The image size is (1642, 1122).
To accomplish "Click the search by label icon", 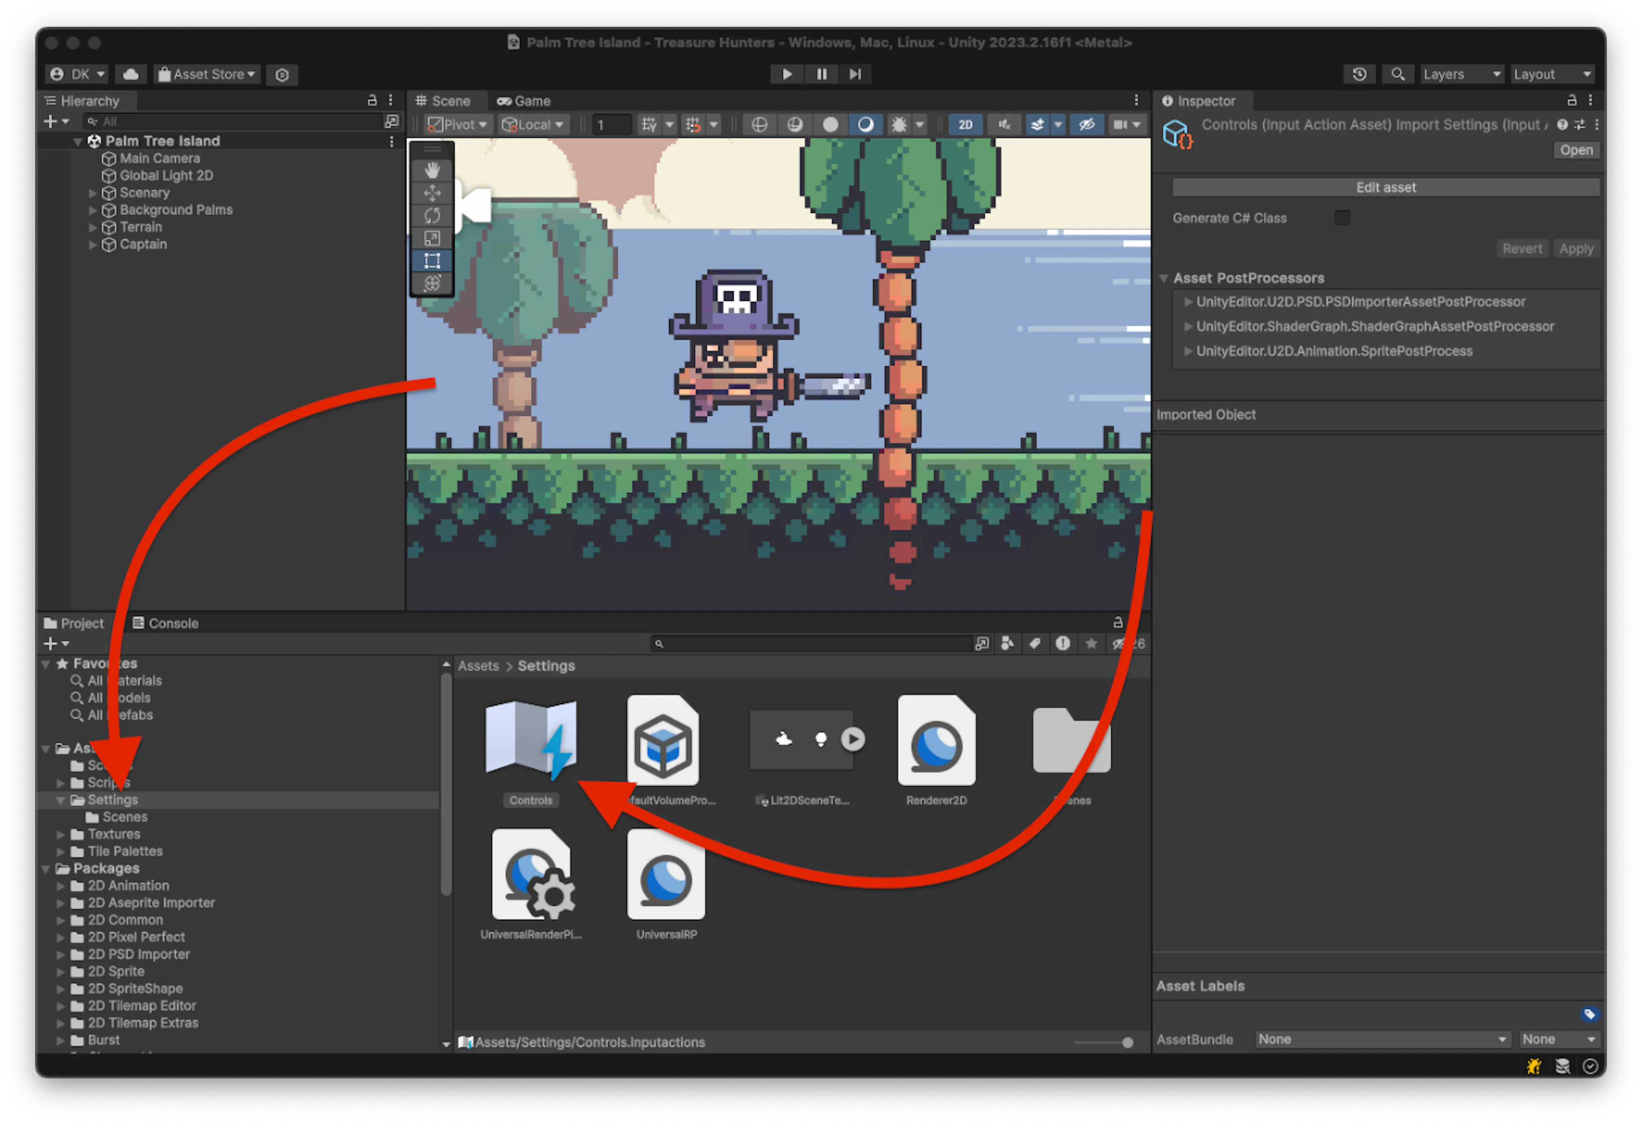I will click(x=1034, y=643).
